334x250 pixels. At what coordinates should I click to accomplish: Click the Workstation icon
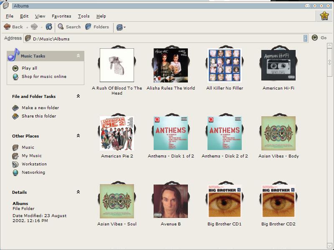pos(15,164)
